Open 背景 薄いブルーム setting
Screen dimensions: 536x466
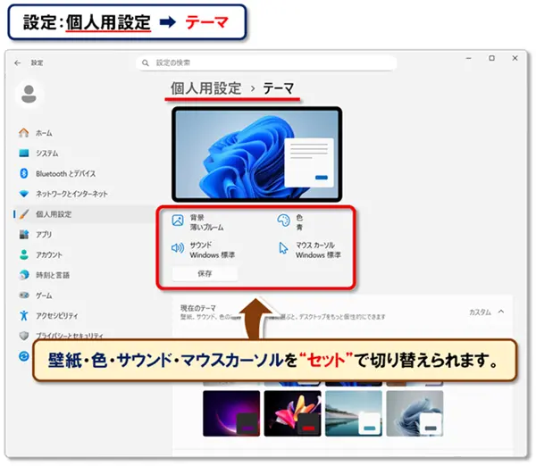pyautogui.click(x=198, y=222)
